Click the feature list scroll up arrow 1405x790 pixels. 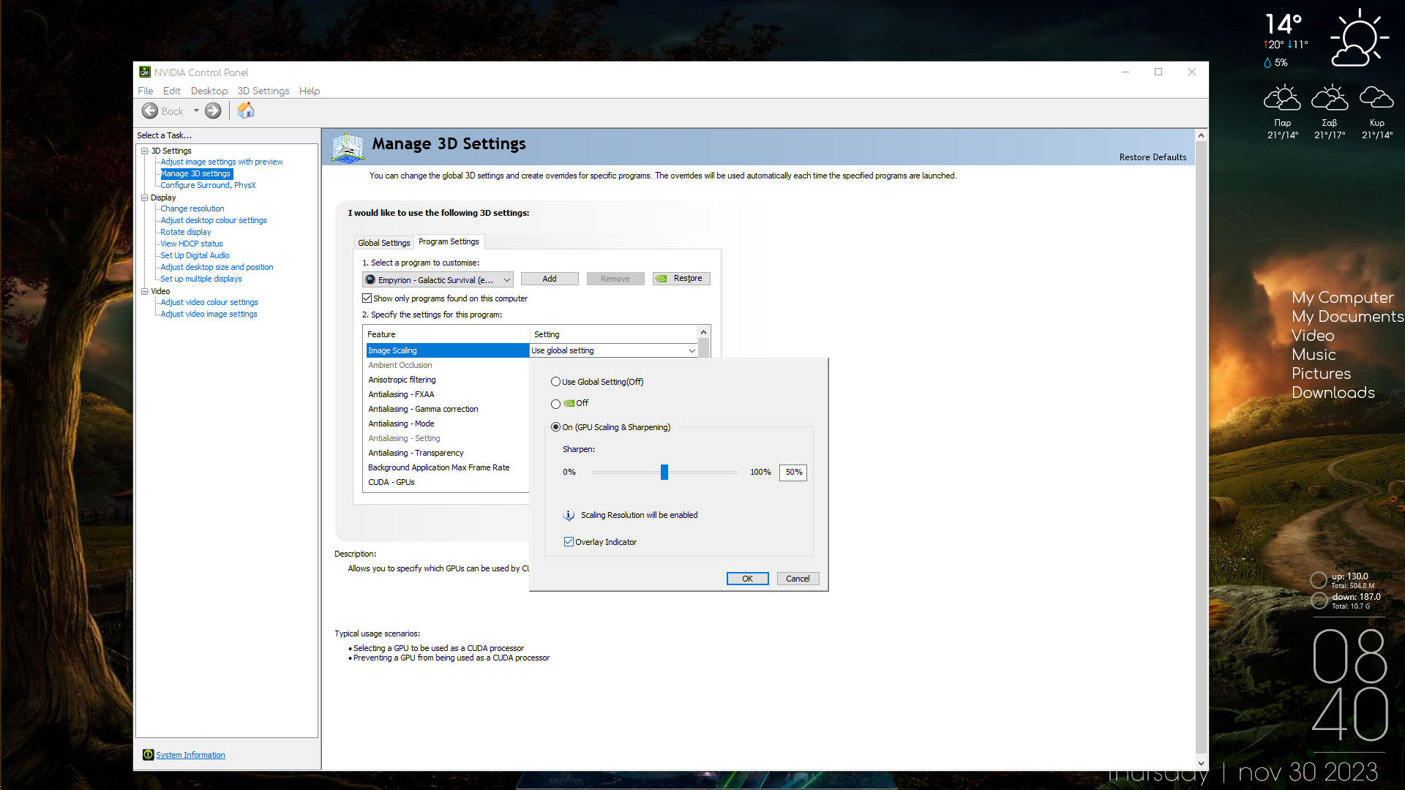(703, 332)
